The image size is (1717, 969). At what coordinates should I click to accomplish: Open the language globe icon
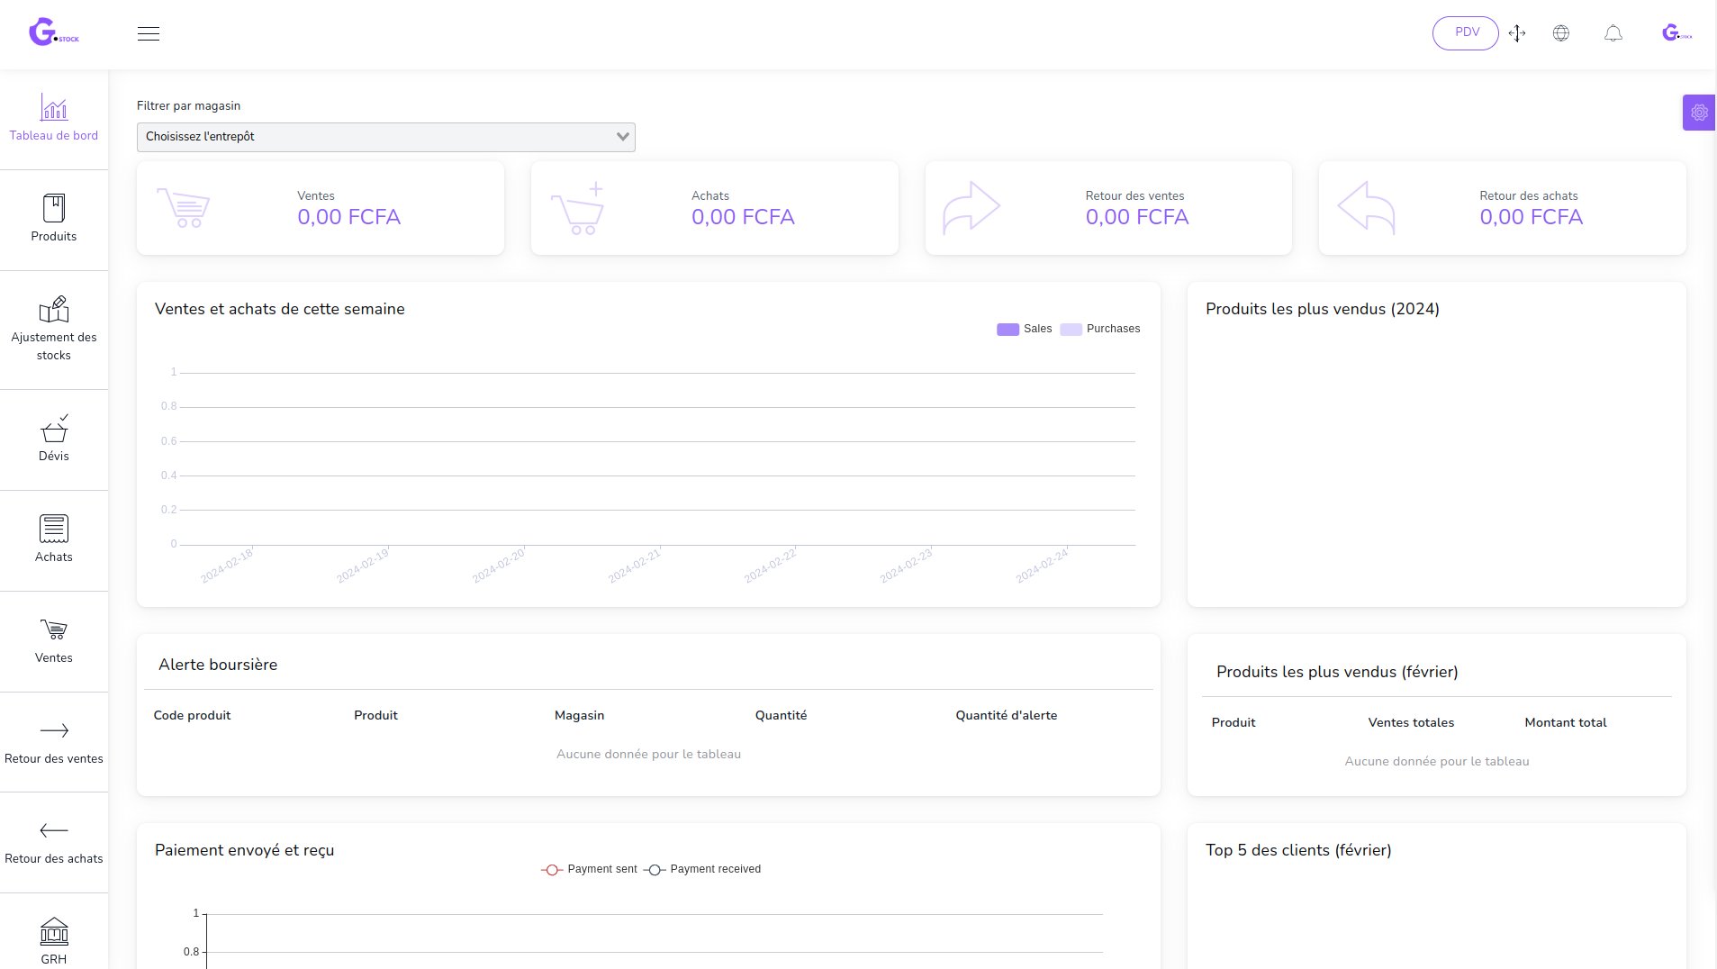coord(1561,33)
